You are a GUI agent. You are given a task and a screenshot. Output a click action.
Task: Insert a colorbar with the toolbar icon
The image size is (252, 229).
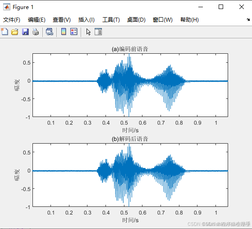coord(64,32)
